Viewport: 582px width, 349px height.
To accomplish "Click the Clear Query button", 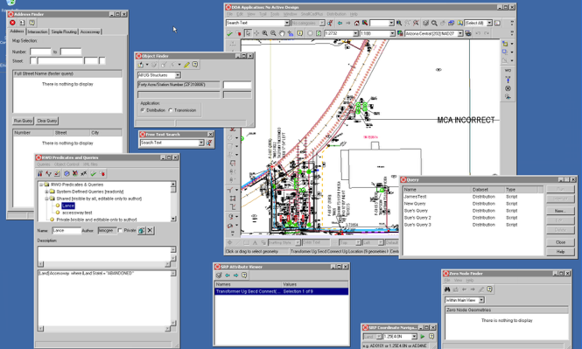I will coord(47,121).
